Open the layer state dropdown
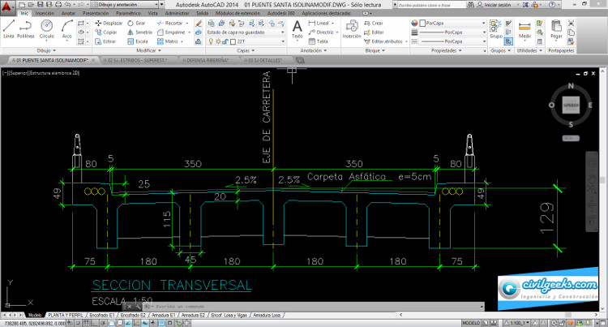This screenshot has width=608, height=327. click(x=246, y=32)
